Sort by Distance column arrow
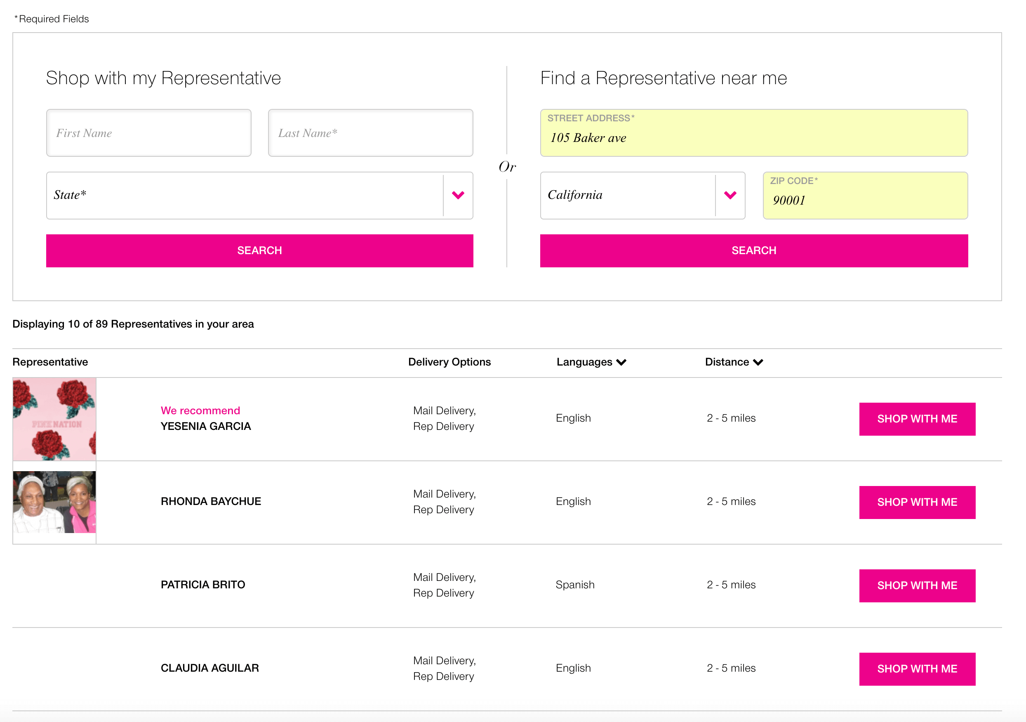 (x=758, y=362)
